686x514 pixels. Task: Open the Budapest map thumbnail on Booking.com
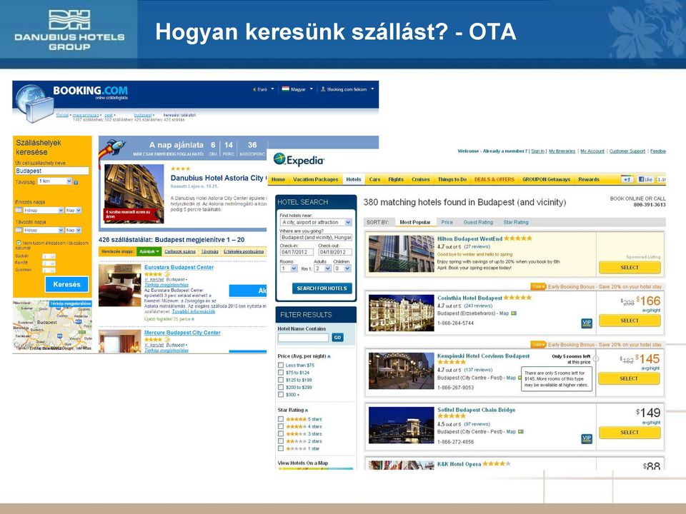click(52, 326)
